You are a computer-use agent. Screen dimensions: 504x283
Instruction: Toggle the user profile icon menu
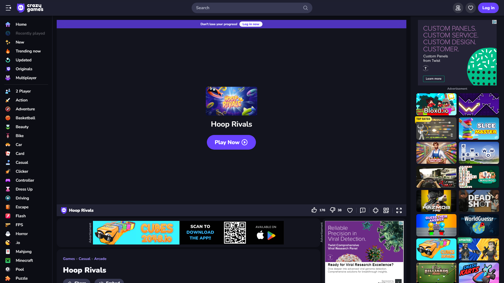458,8
